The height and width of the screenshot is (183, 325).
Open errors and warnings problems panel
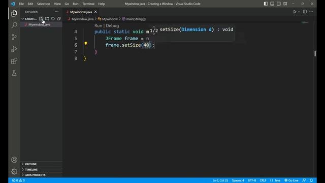18,180
